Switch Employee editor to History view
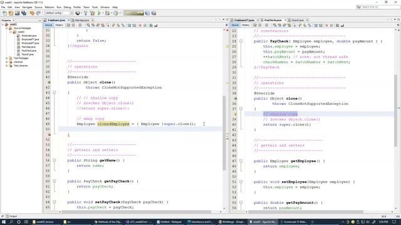401x225 pixels. (59, 25)
